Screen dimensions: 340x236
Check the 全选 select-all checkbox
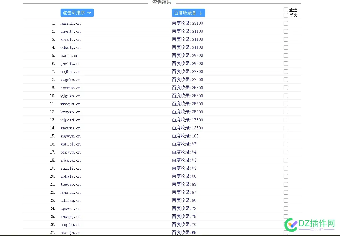286,10
